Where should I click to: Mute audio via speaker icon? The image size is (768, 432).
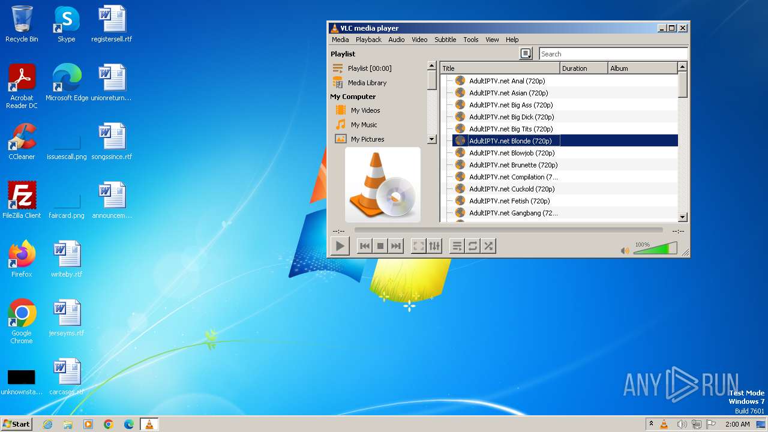point(625,251)
